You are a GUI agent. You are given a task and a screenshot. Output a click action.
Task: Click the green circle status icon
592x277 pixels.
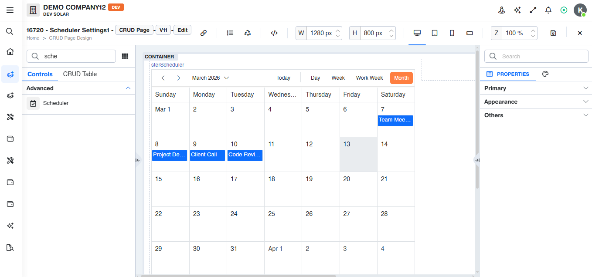(564, 10)
